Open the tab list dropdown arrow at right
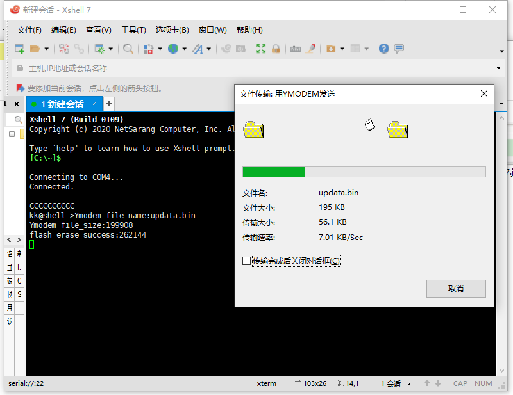513x395 pixels. click(501, 104)
